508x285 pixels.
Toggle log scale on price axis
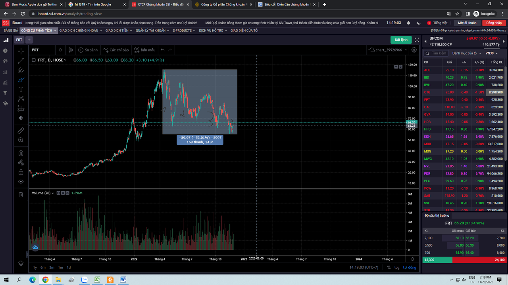[x=397, y=267]
